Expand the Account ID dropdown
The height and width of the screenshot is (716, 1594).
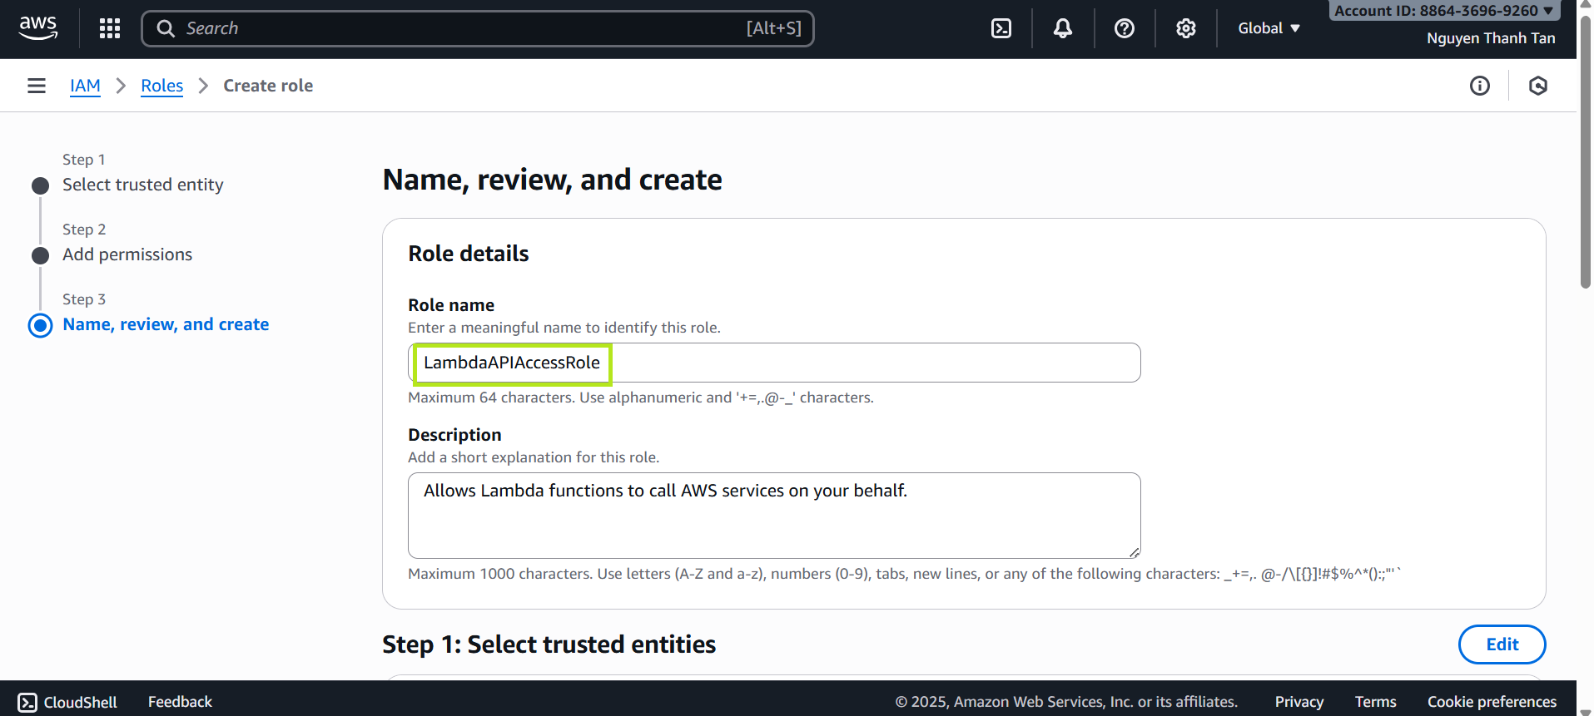[x=1443, y=11]
